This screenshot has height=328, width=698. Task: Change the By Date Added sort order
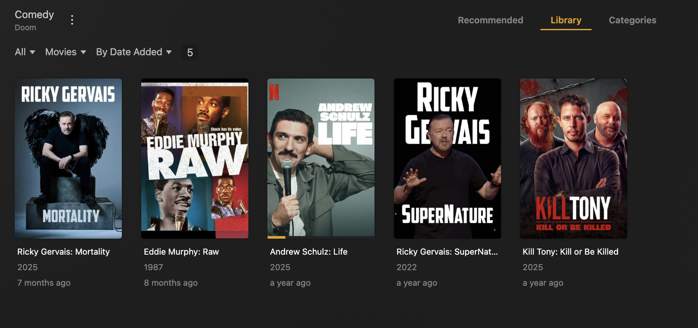pos(134,52)
